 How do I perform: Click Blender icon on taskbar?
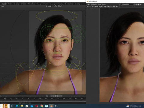coord(51,106)
